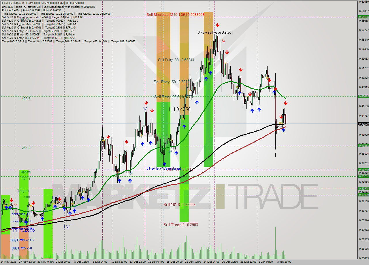369x265 pixels.
Task: Click the '8 Dec 04:00' time axis label
Action: (x=100, y=262)
